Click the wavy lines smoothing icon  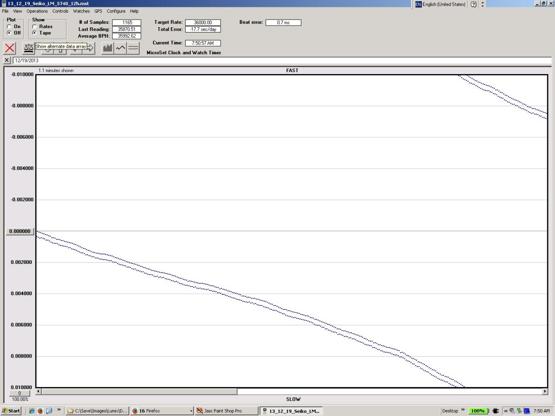click(x=133, y=48)
